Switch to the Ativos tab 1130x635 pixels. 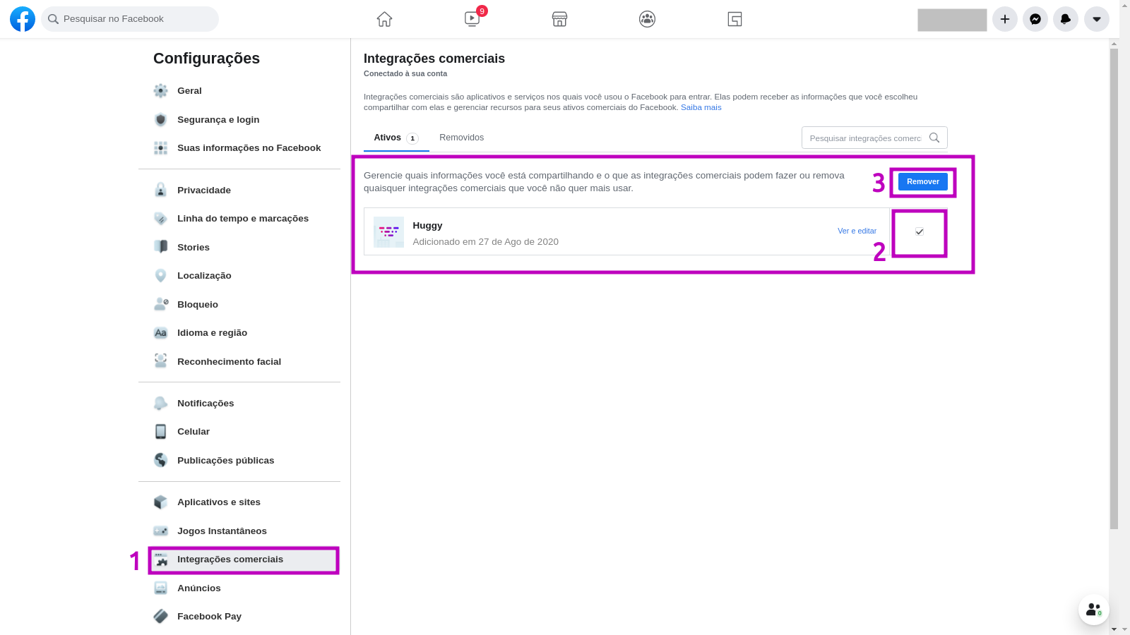(x=396, y=138)
